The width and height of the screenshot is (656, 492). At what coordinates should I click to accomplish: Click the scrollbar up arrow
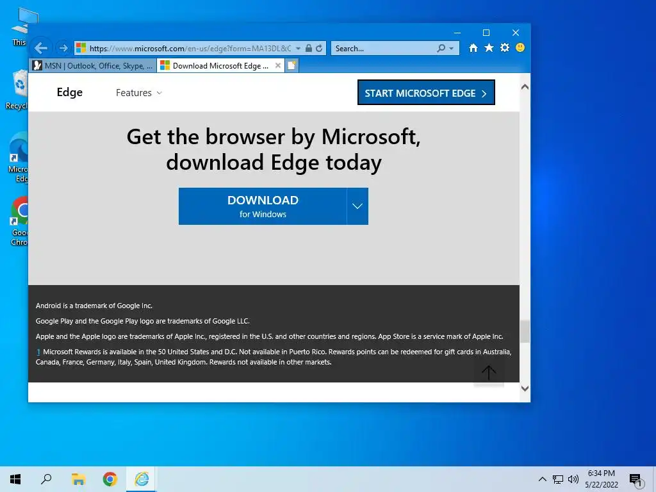click(x=525, y=87)
